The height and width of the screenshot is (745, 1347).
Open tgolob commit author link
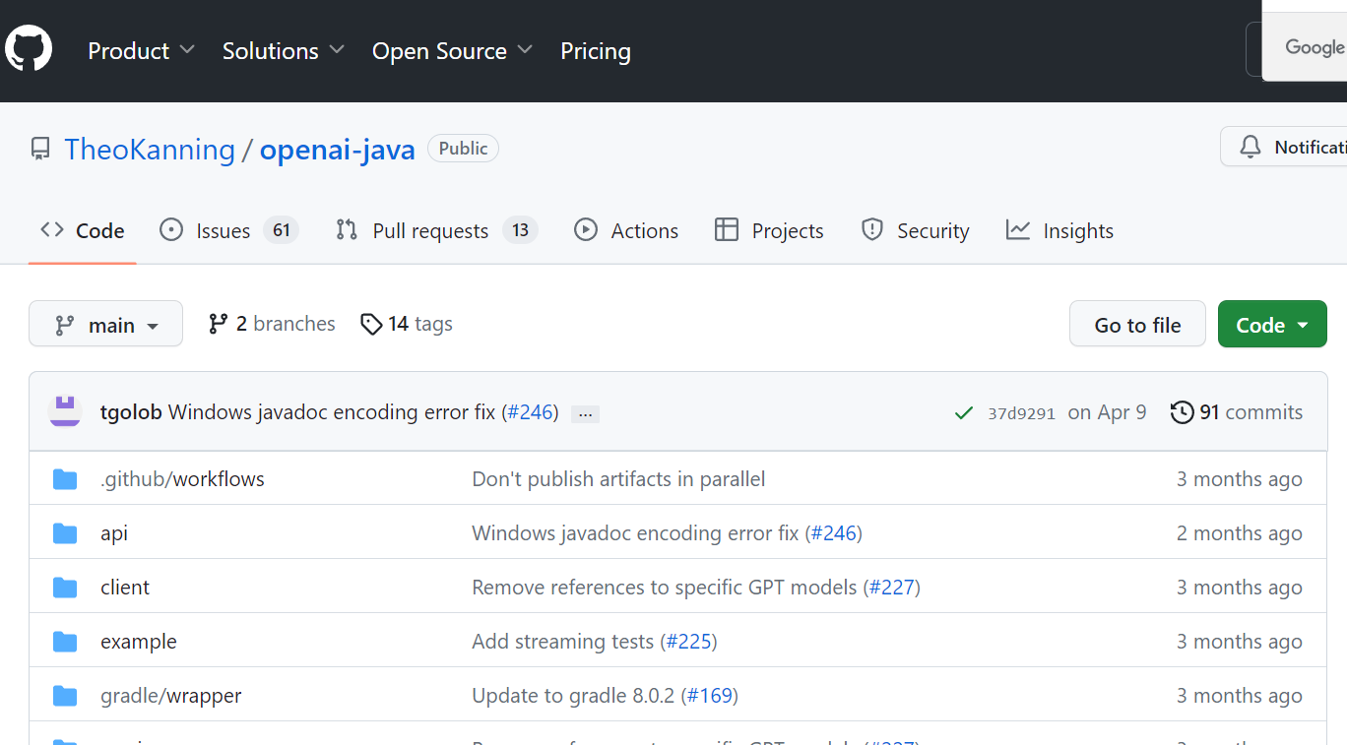(x=131, y=412)
